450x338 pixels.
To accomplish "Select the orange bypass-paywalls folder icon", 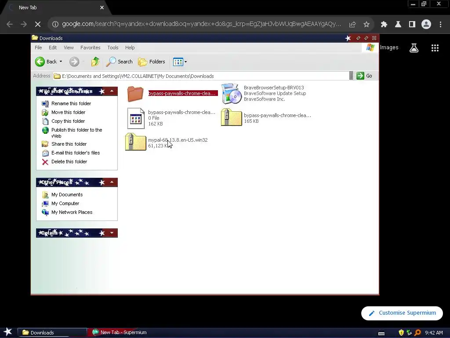I will click(x=135, y=94).
